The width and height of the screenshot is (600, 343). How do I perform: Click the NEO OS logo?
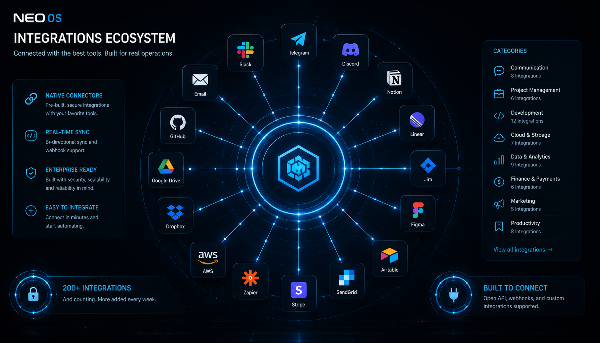[38, 18]
